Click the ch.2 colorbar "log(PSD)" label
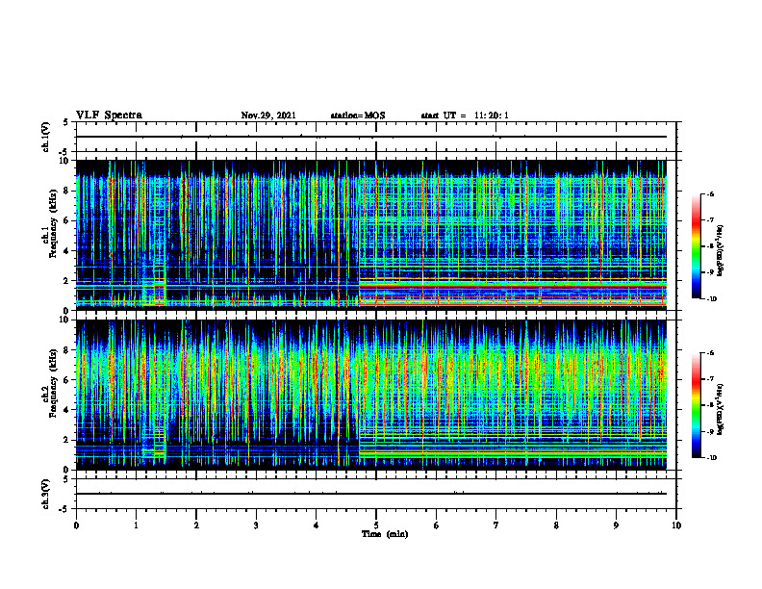The height and width of the screenshot is (589, 762). click(x=721, y=409)
